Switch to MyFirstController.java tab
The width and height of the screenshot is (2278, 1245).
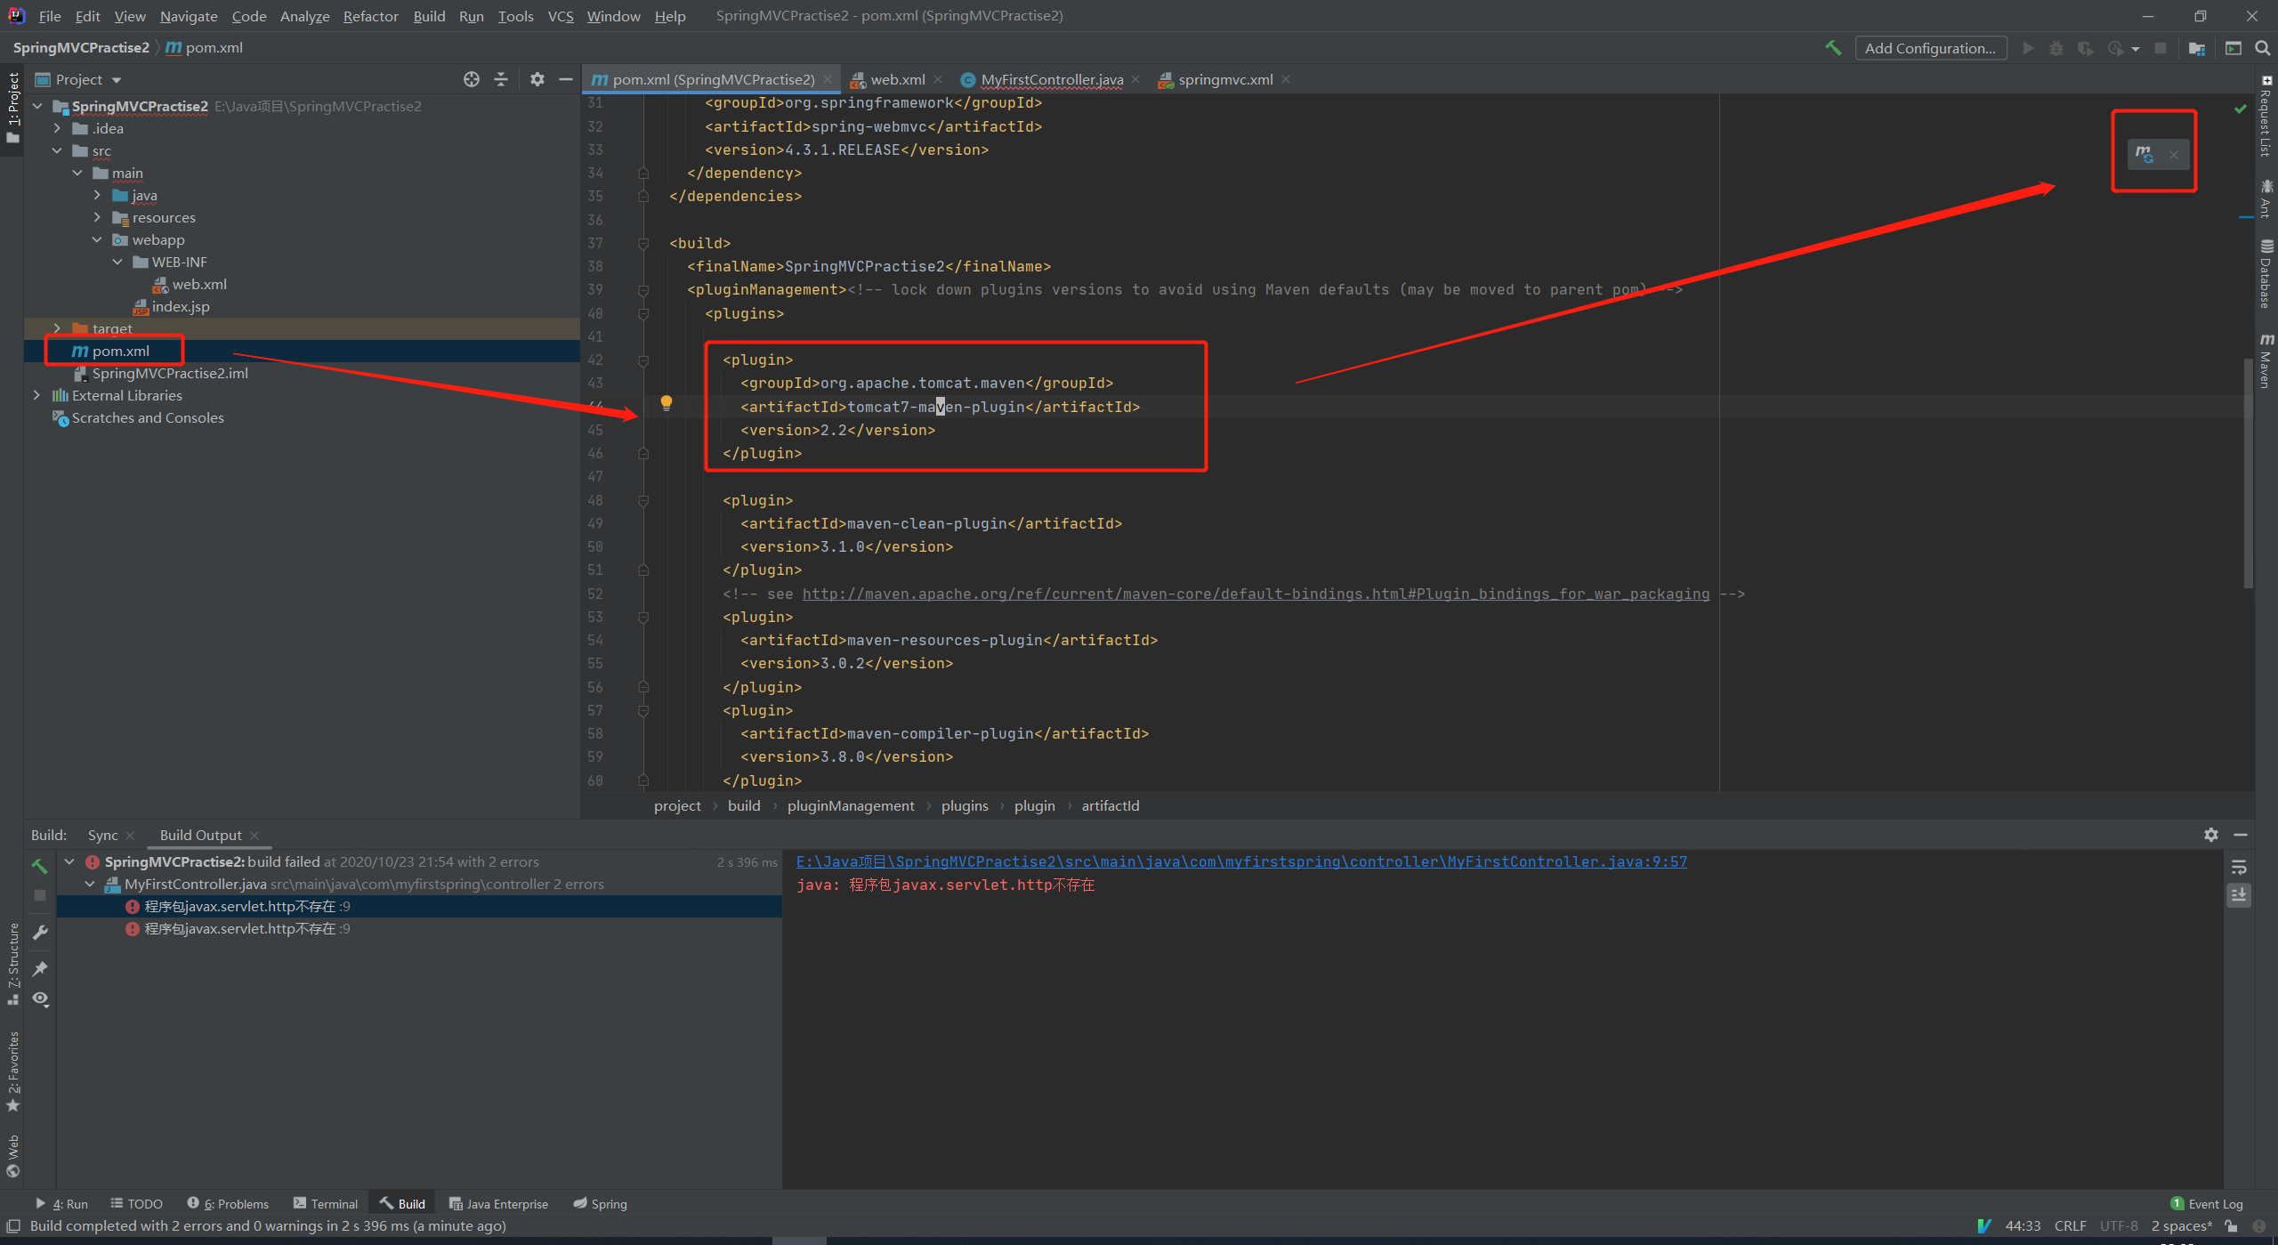(x=1051, y=79)
